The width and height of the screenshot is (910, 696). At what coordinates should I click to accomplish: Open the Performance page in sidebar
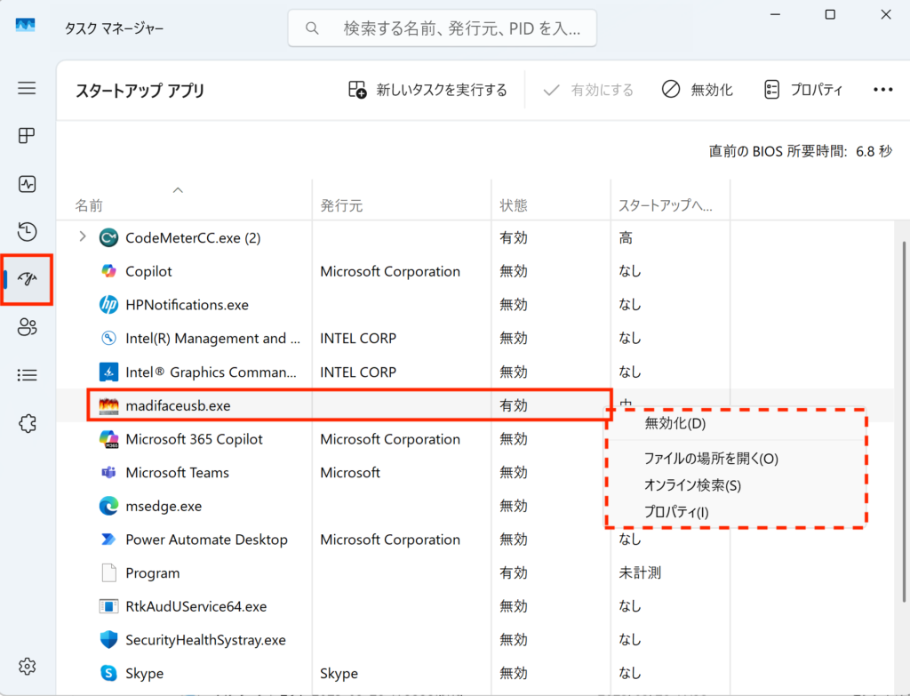pyautogui.click(x=27, y=184)
